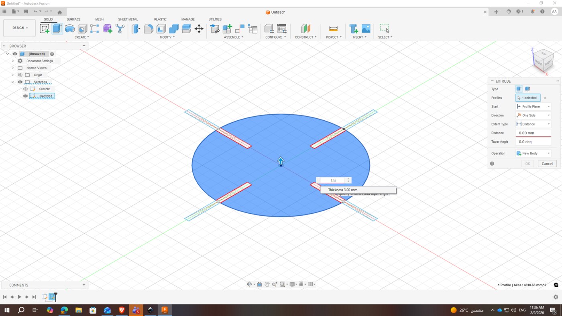Open the Extent Type Distance dropdown

click(x=533, y=124)
